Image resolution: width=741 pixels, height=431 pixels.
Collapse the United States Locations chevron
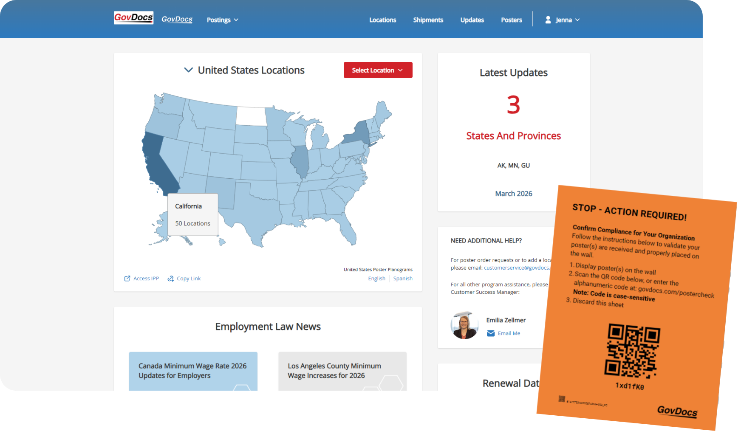(188, 70)
